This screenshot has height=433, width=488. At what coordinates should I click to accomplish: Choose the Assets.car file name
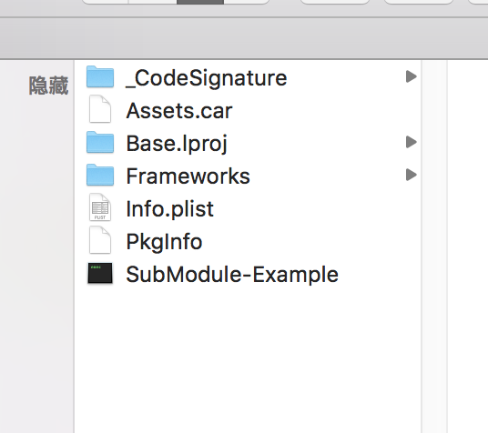(x=179, y=111)
